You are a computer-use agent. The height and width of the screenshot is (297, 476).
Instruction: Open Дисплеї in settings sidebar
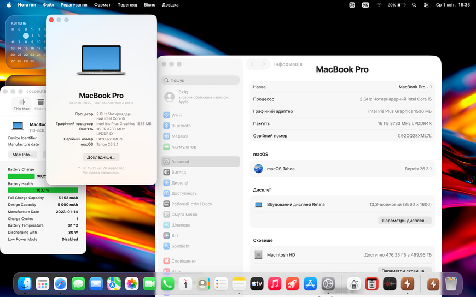(x=200, y=183)
